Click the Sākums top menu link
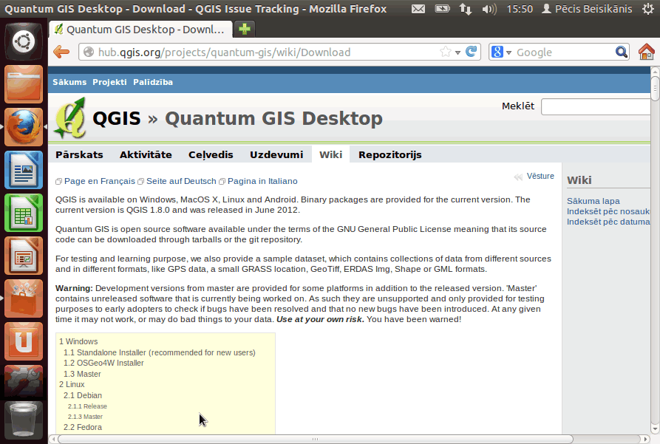This screenshot has width=660, height=444. point(69,82)
